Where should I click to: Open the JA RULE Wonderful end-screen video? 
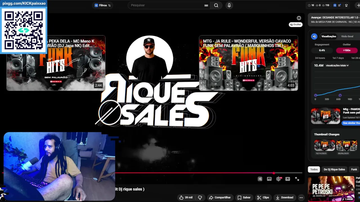(248, 63)
